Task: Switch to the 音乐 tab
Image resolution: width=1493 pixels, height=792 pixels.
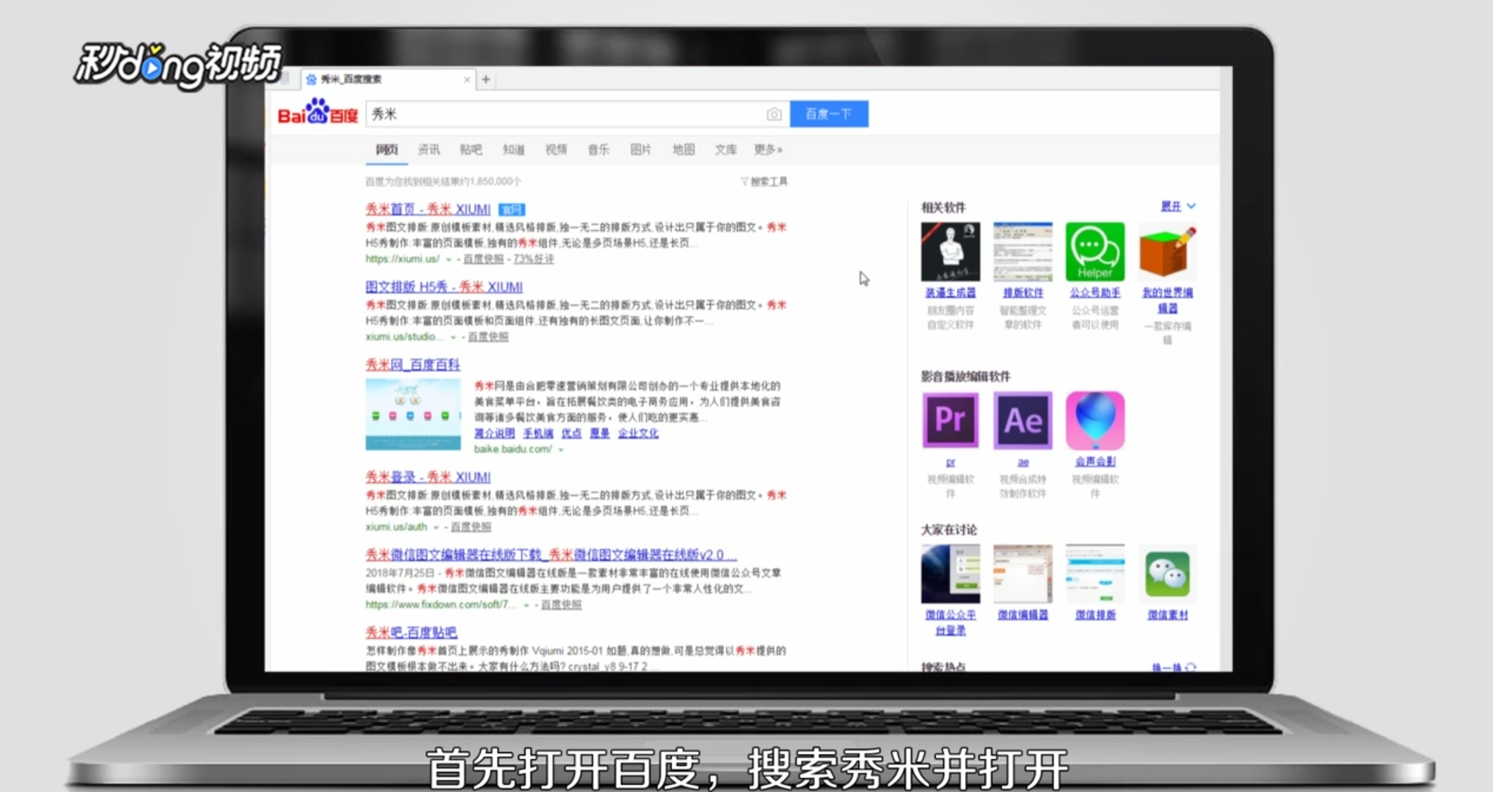Action: coord(598,149)
